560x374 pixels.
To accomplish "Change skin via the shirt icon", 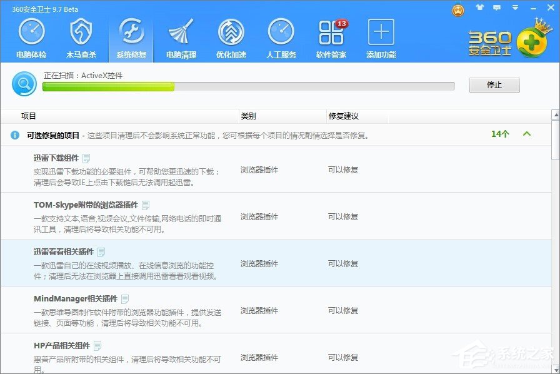I will click(479, 8).
